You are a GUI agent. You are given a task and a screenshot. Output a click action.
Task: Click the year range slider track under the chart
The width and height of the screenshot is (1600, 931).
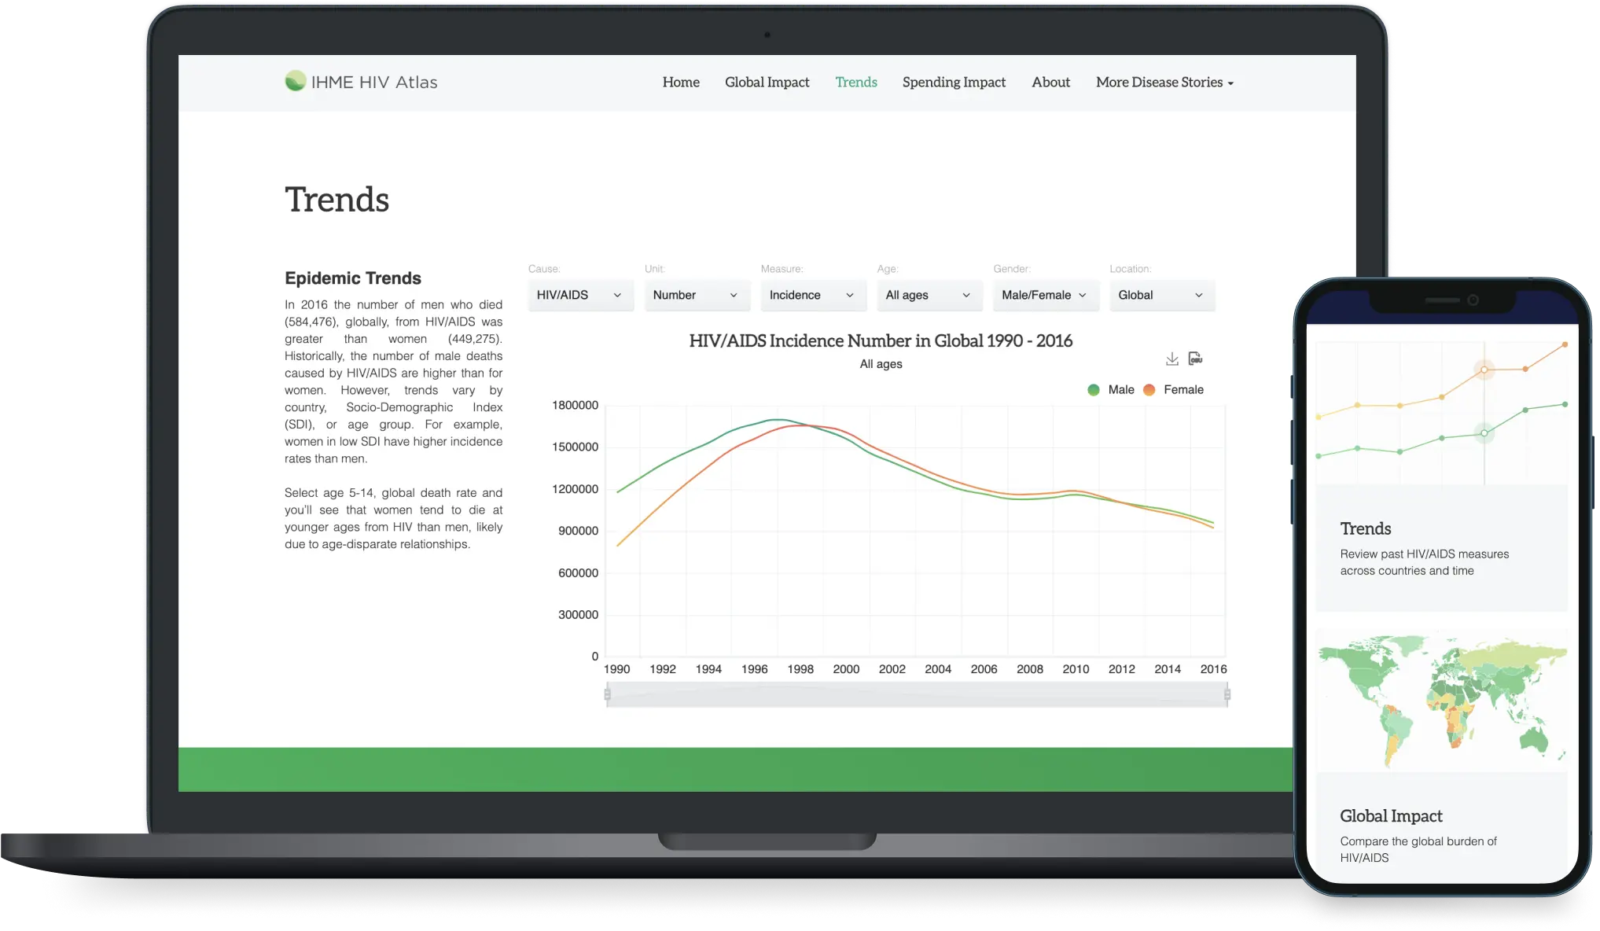click(917, 694)
